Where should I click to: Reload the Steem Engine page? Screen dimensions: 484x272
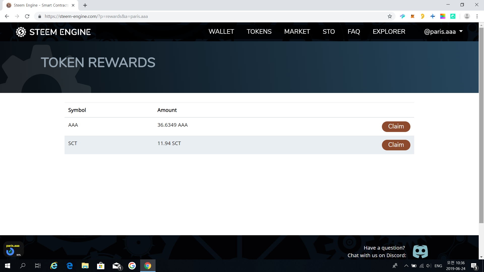coord(27,16)
